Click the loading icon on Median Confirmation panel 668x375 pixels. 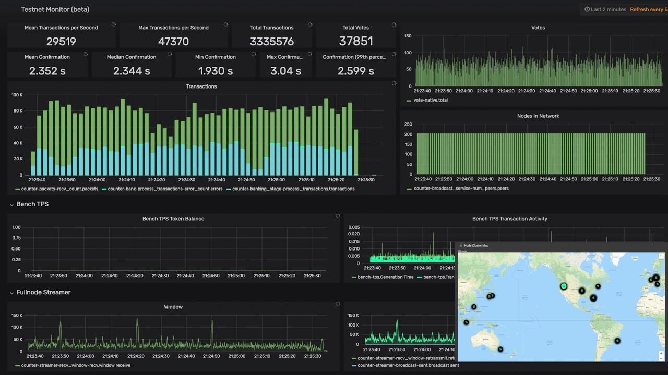point(170,54)
